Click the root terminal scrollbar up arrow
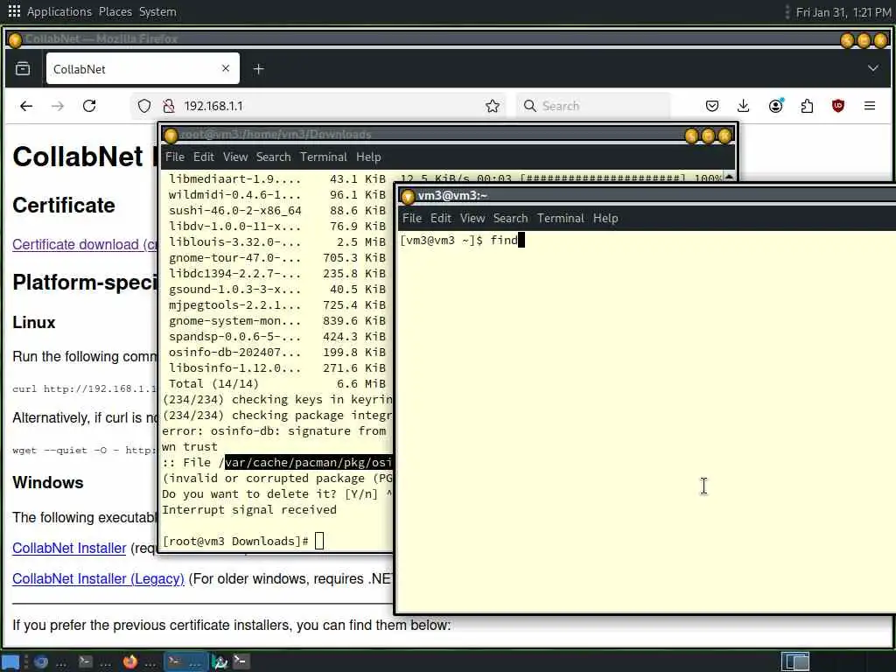The height and width of the screenshot is (672, 896). [x=729, y=177]
